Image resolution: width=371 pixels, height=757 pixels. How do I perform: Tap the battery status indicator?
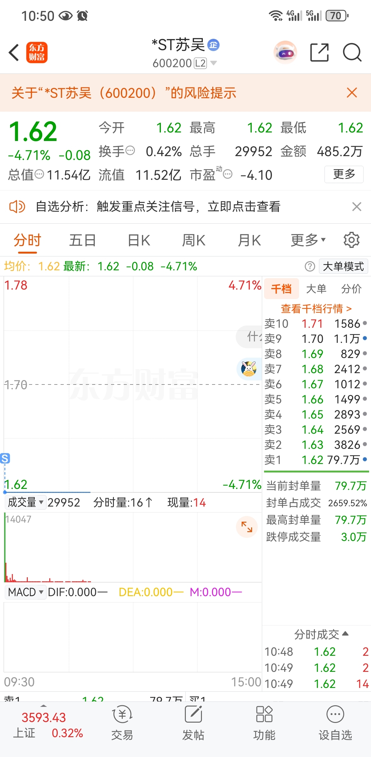point(337,15)
